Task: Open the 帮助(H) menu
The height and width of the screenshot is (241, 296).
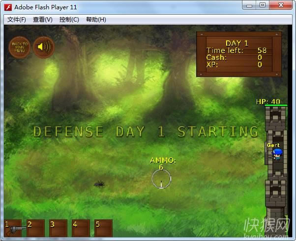Action: coord(96,20)
